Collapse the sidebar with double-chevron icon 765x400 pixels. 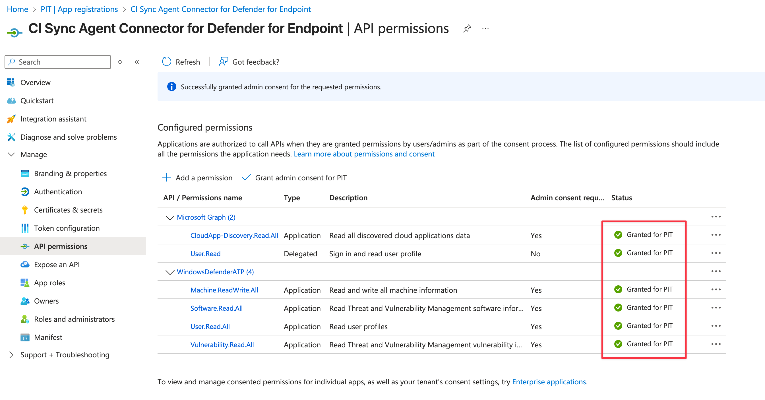(x=137, y=62)
